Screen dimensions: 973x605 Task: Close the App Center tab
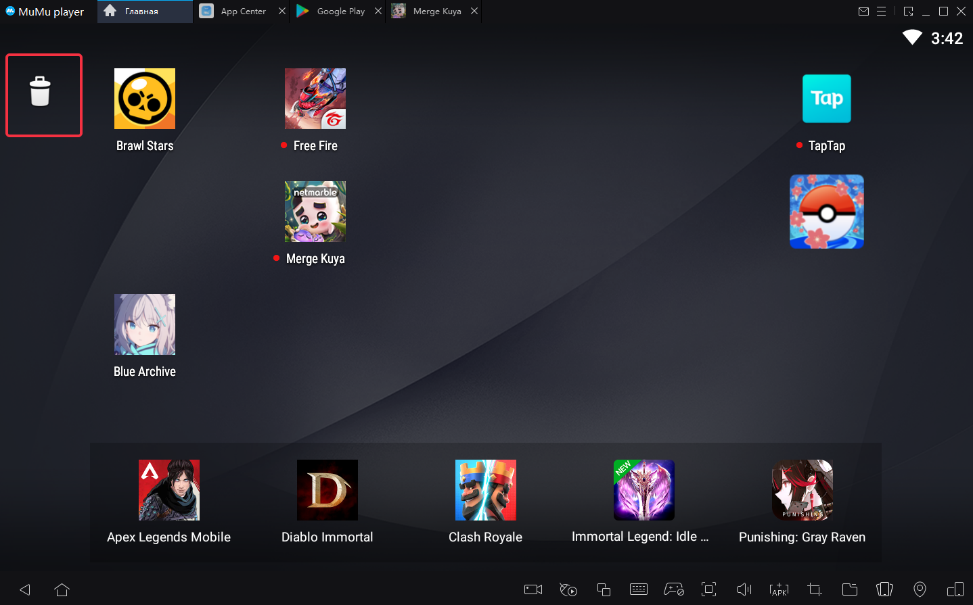pyautogui.click(x=282, y=11)
